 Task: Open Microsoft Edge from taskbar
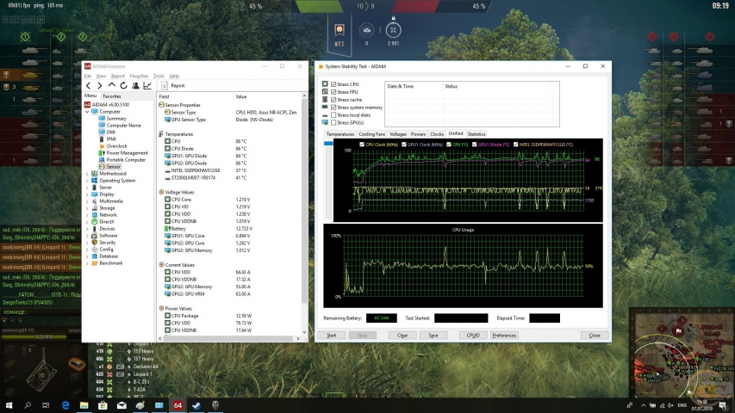coord(65,405)
